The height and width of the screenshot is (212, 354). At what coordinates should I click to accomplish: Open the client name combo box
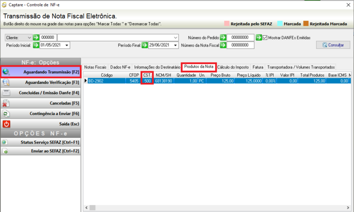[118, 38]
